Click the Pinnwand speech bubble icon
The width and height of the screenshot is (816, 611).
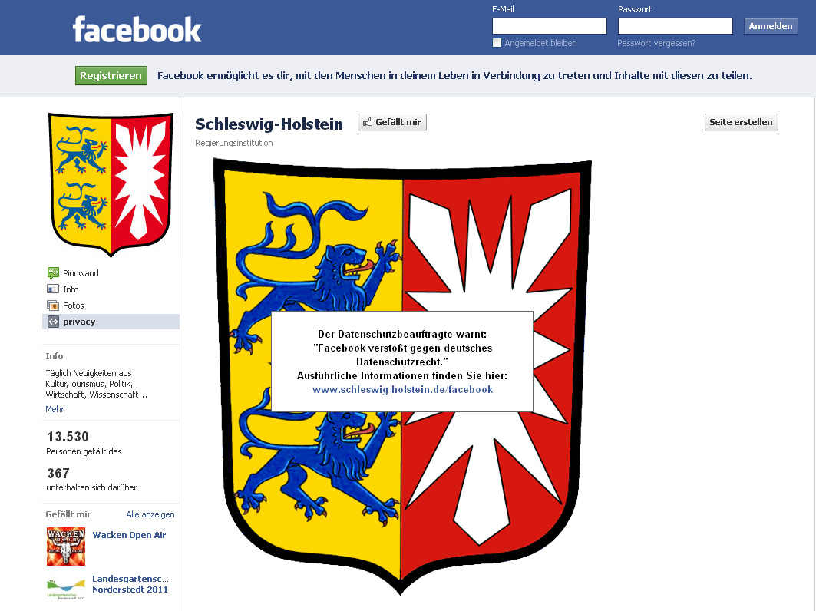(53, 273)
